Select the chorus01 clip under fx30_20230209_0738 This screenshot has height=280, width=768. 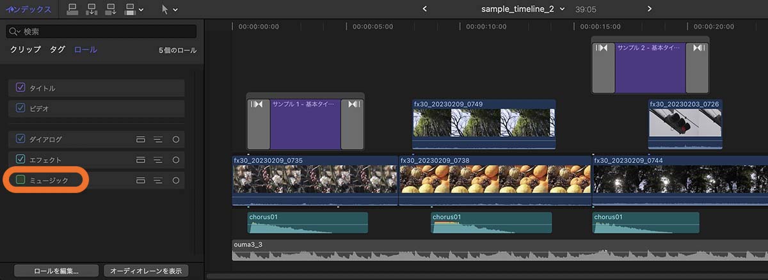click(492, 222)
